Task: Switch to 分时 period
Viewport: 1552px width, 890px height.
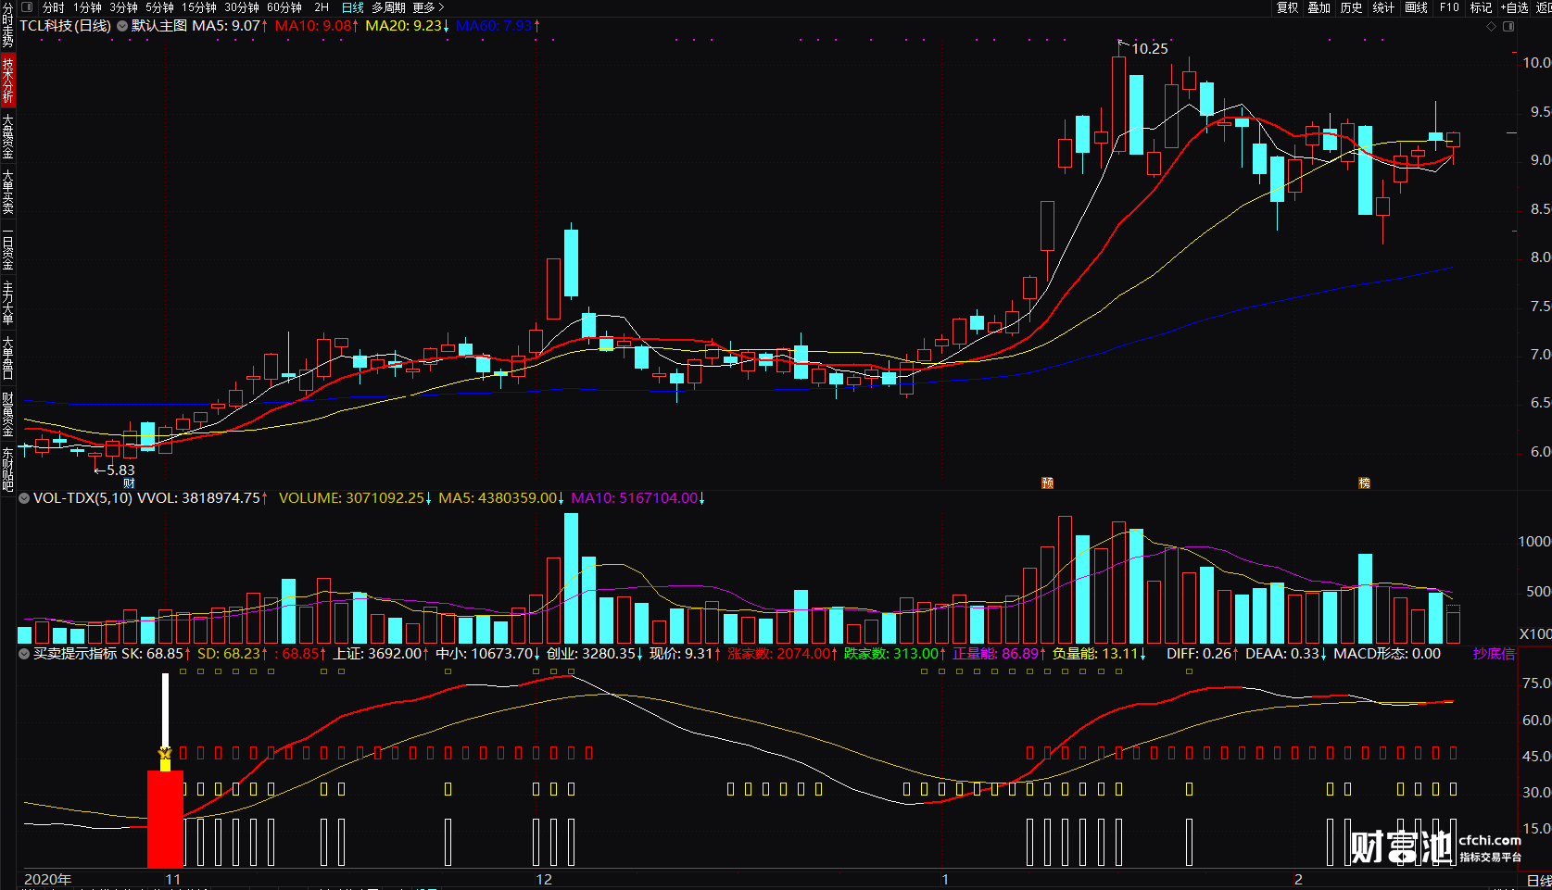Action: 54,7
